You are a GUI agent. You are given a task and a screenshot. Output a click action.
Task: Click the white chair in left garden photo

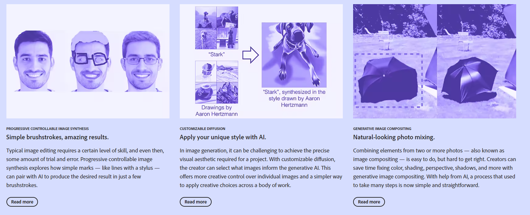[384, 40]
